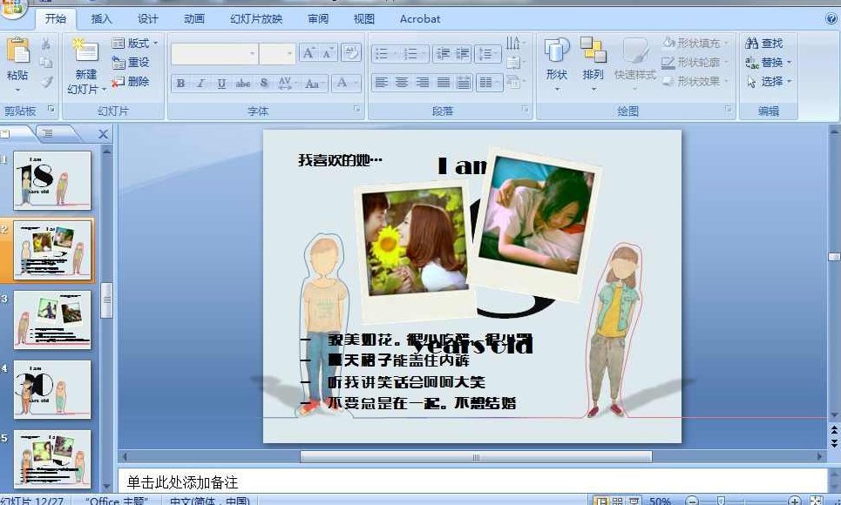Select the 查找 (Find) icon
This screenshot has width=841, height=505.
click(x=763, y=42)
